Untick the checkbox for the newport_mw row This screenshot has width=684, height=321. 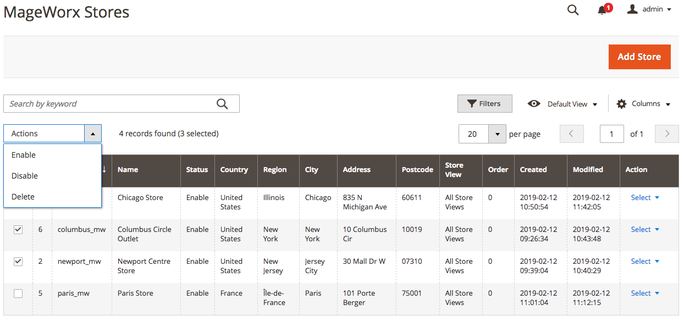click(18, 262)
